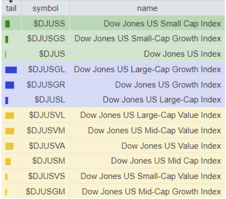The width and height of the screenshot is (226, 199).
Task: Sort by the name column header
Action: click(x=147, y=8)
